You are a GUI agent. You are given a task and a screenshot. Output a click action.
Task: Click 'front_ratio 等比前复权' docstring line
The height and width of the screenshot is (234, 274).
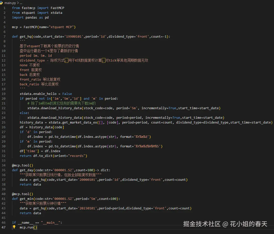[x=40, y=79]
